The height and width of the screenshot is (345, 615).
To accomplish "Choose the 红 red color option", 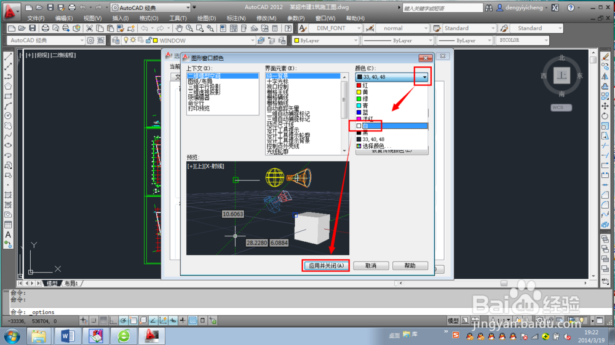I will click(x=391, y=85).
